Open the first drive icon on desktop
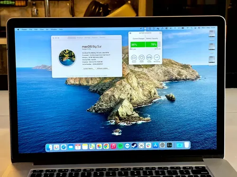This screenshot has height=177, width=237. pyautogui.click(x=212, y=34)
